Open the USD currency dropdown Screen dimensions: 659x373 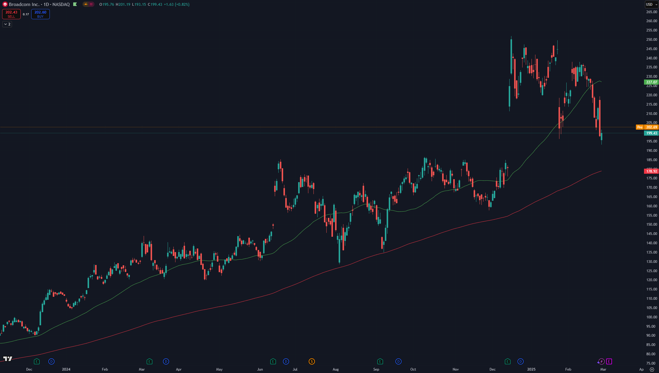[x=652, y=4]
